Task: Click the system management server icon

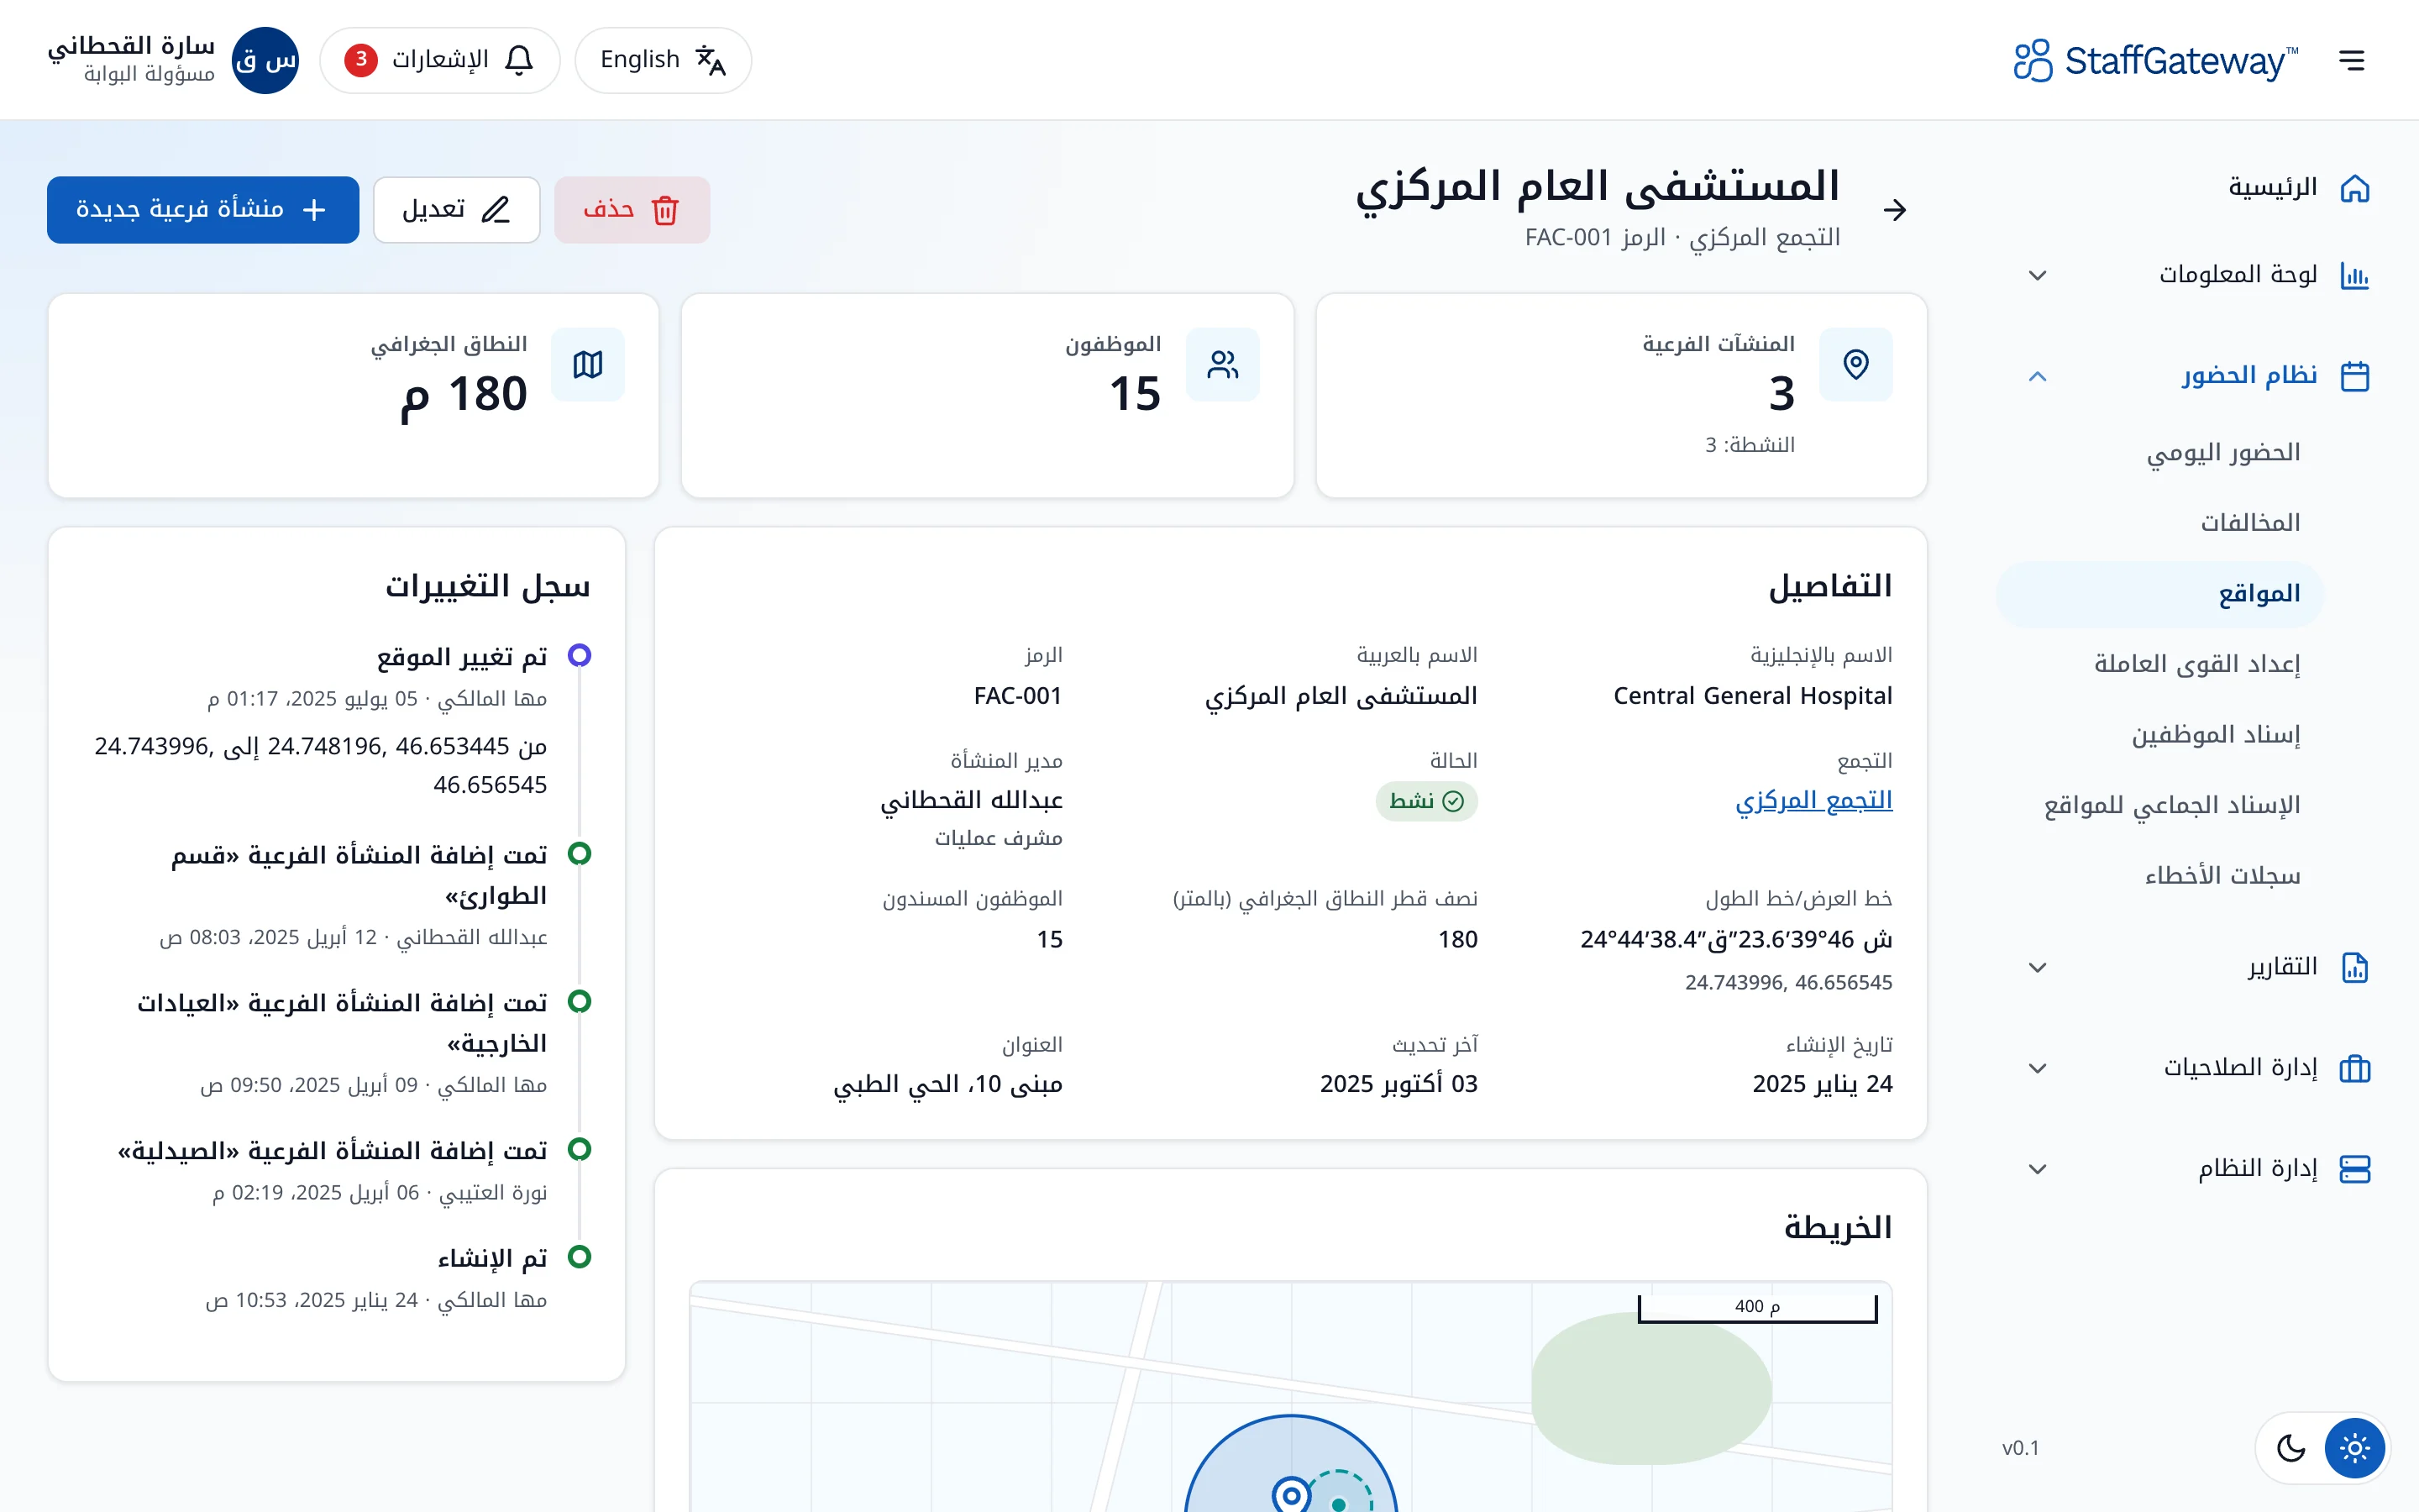Action: [2354, 1169]
